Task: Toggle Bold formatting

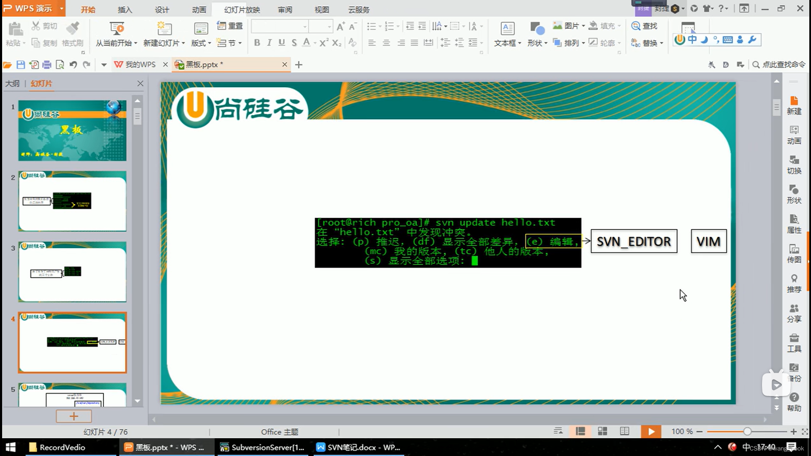Action: click(x=257, y=43)
